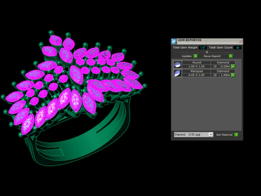Click the Save Report button label
Image resolution: width=261 pixels, height=196 pixels.
click(212, 56)
